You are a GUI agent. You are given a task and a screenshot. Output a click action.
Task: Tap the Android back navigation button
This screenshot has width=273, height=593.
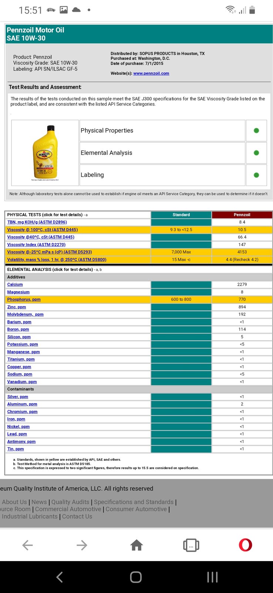[60, 577]
